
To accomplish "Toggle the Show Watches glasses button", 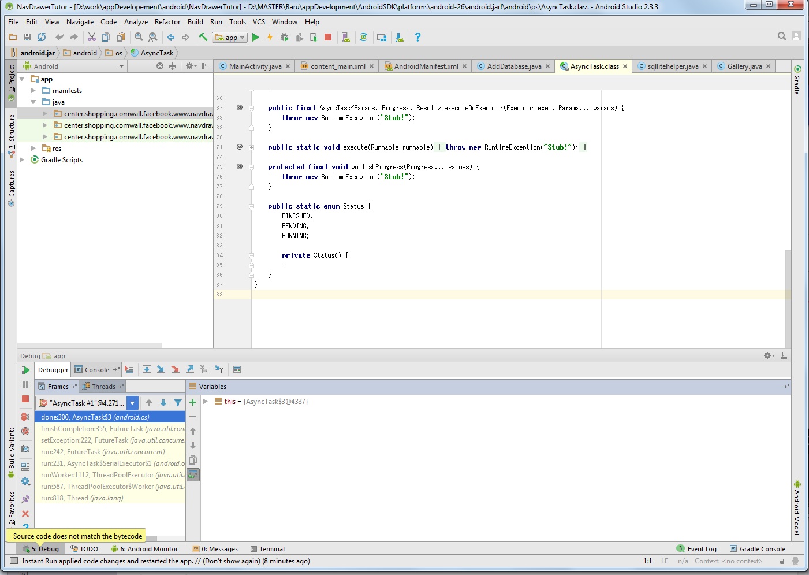I will [x=193, y=475].
